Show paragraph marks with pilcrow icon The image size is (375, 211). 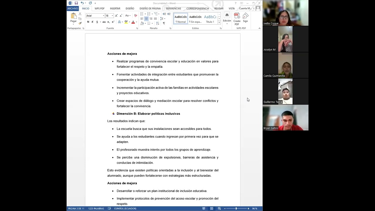[164, 23]
